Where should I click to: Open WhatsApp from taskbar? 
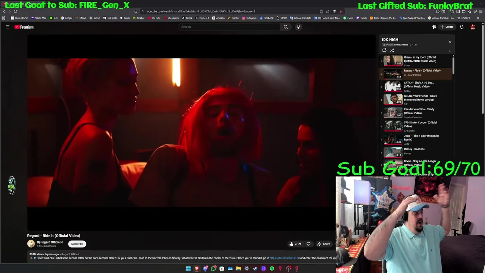point(213,268)
